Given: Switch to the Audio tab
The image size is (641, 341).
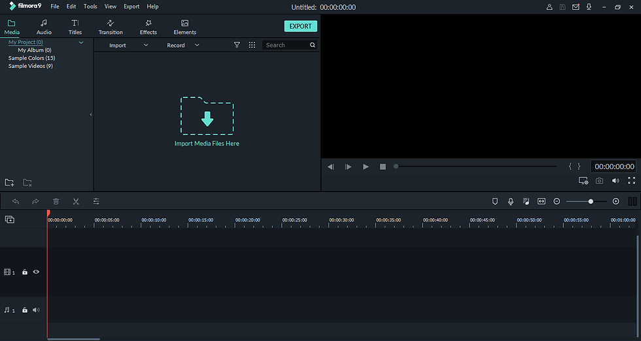Looking at the screenshot, I should (44, 27).
